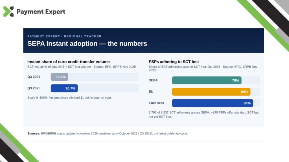Click the Payment Expert brand name text

coord(41,12)
